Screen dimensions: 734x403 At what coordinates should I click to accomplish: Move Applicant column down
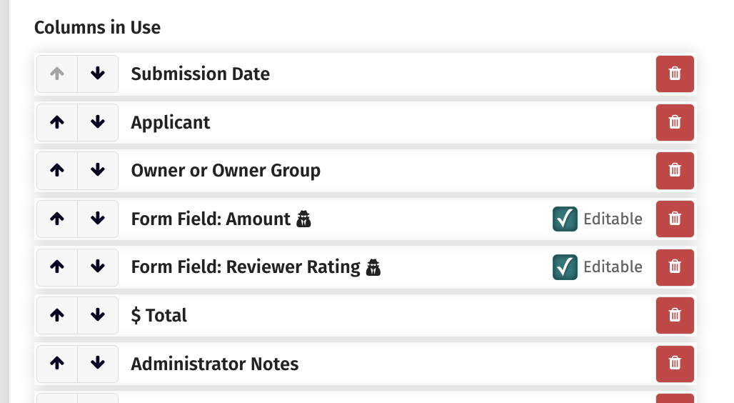(98, 123)
